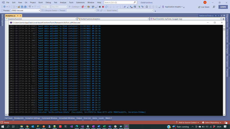This screenshot has height=129, width=230.
Task: Click the Find in Files folder icon
Action: (x=89, y=7)
